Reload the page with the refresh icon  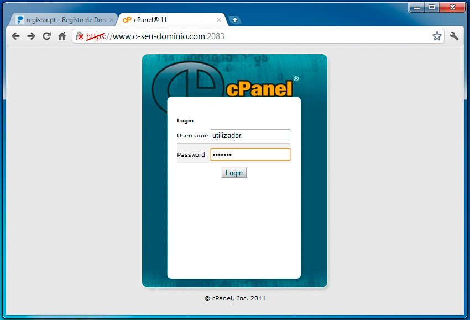(47, 36)
